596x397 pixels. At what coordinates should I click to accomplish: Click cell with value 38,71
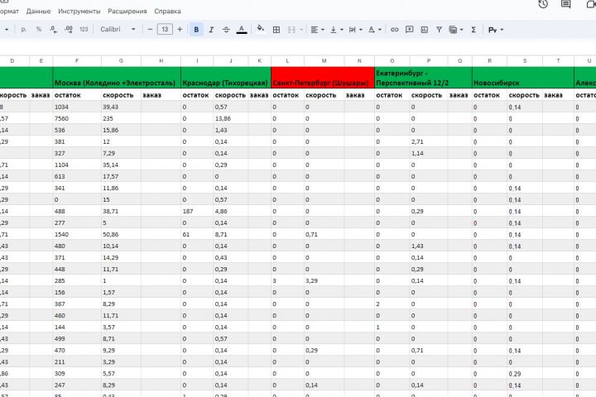(121, 211)
